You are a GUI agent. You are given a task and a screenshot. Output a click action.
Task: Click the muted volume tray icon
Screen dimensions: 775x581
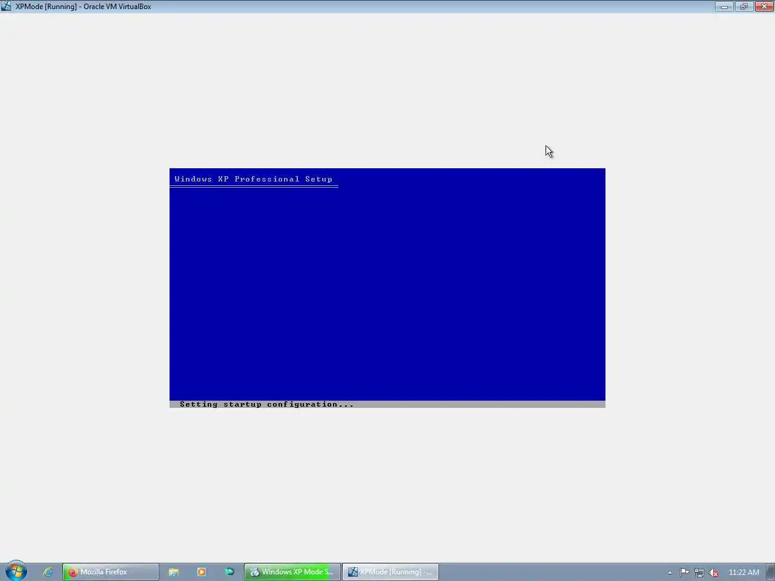click(x=714, y=573)
